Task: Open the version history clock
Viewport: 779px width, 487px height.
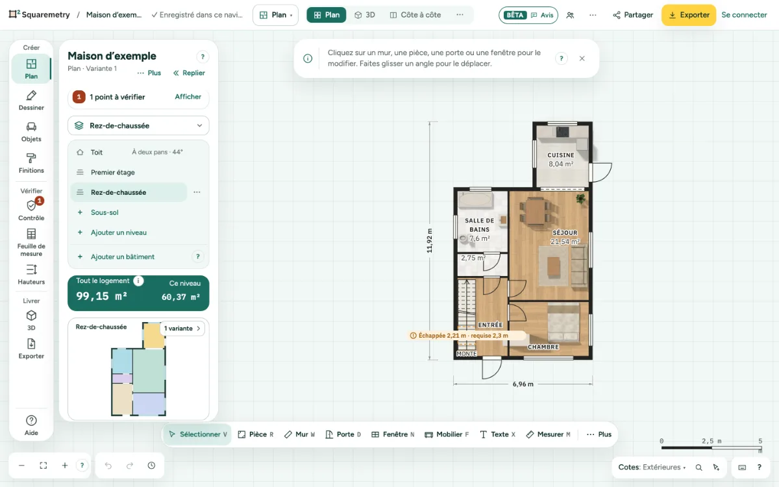Action: [151, 466]
